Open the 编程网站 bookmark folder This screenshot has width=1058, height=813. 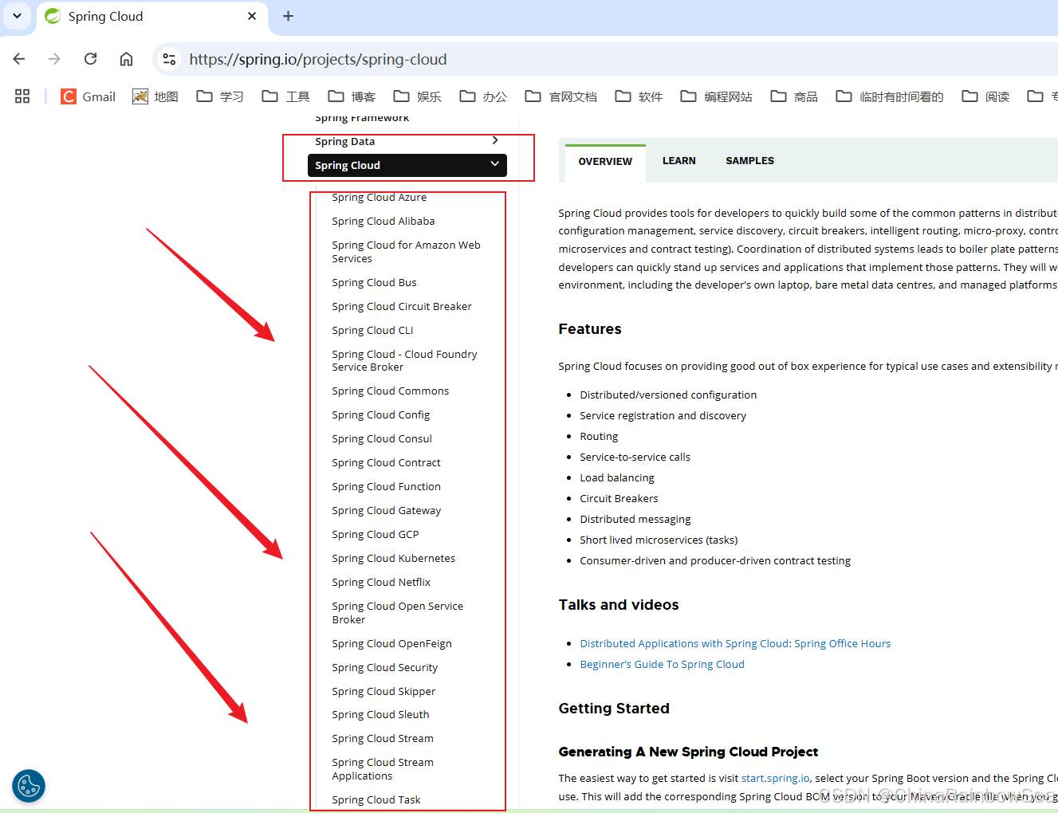[716, 96]
